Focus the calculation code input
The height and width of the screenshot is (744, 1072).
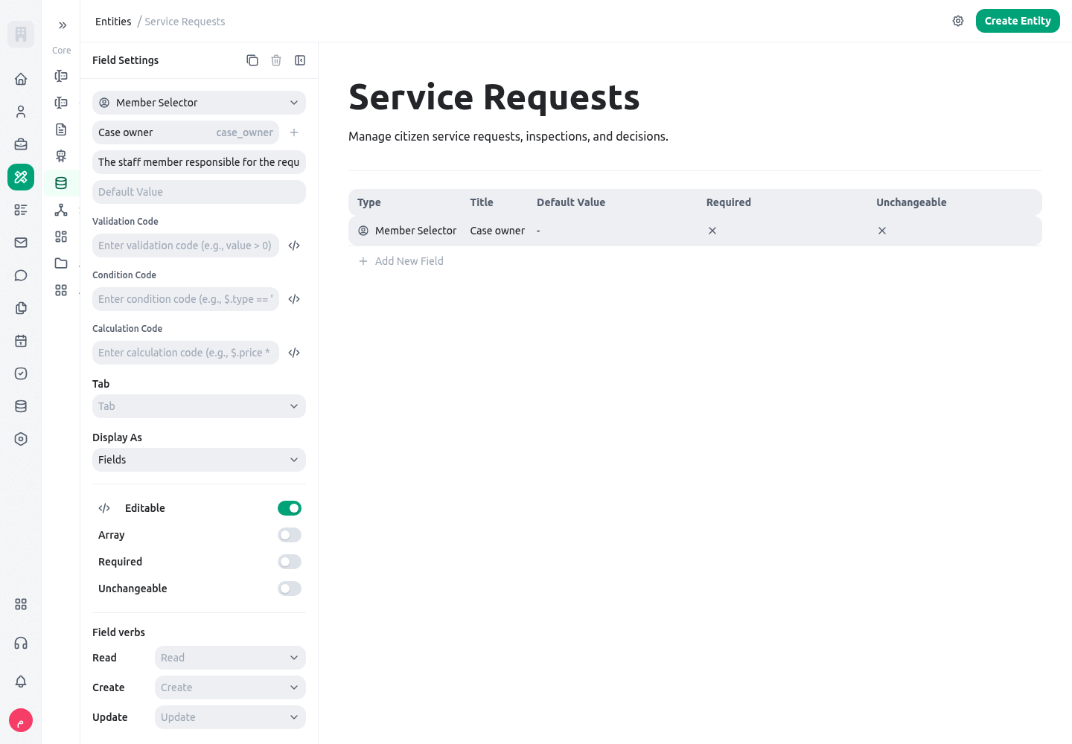pyautogui.click(x=185, y=353)
